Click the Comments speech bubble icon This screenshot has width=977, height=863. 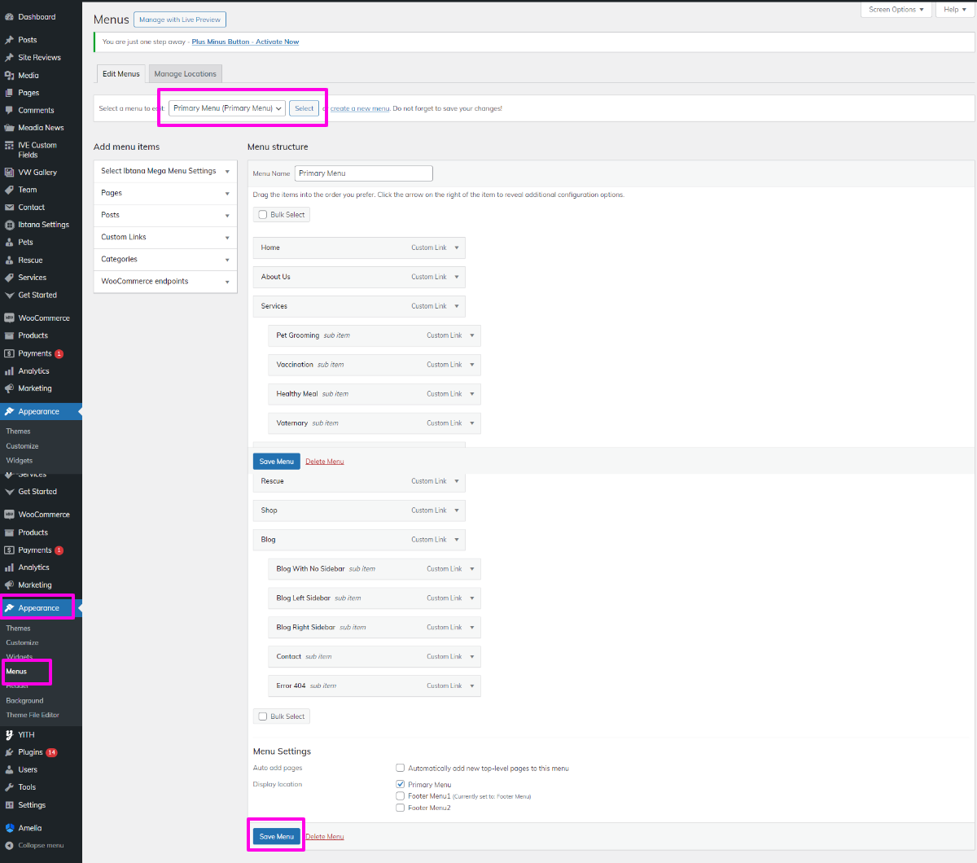tap(10, 111)
